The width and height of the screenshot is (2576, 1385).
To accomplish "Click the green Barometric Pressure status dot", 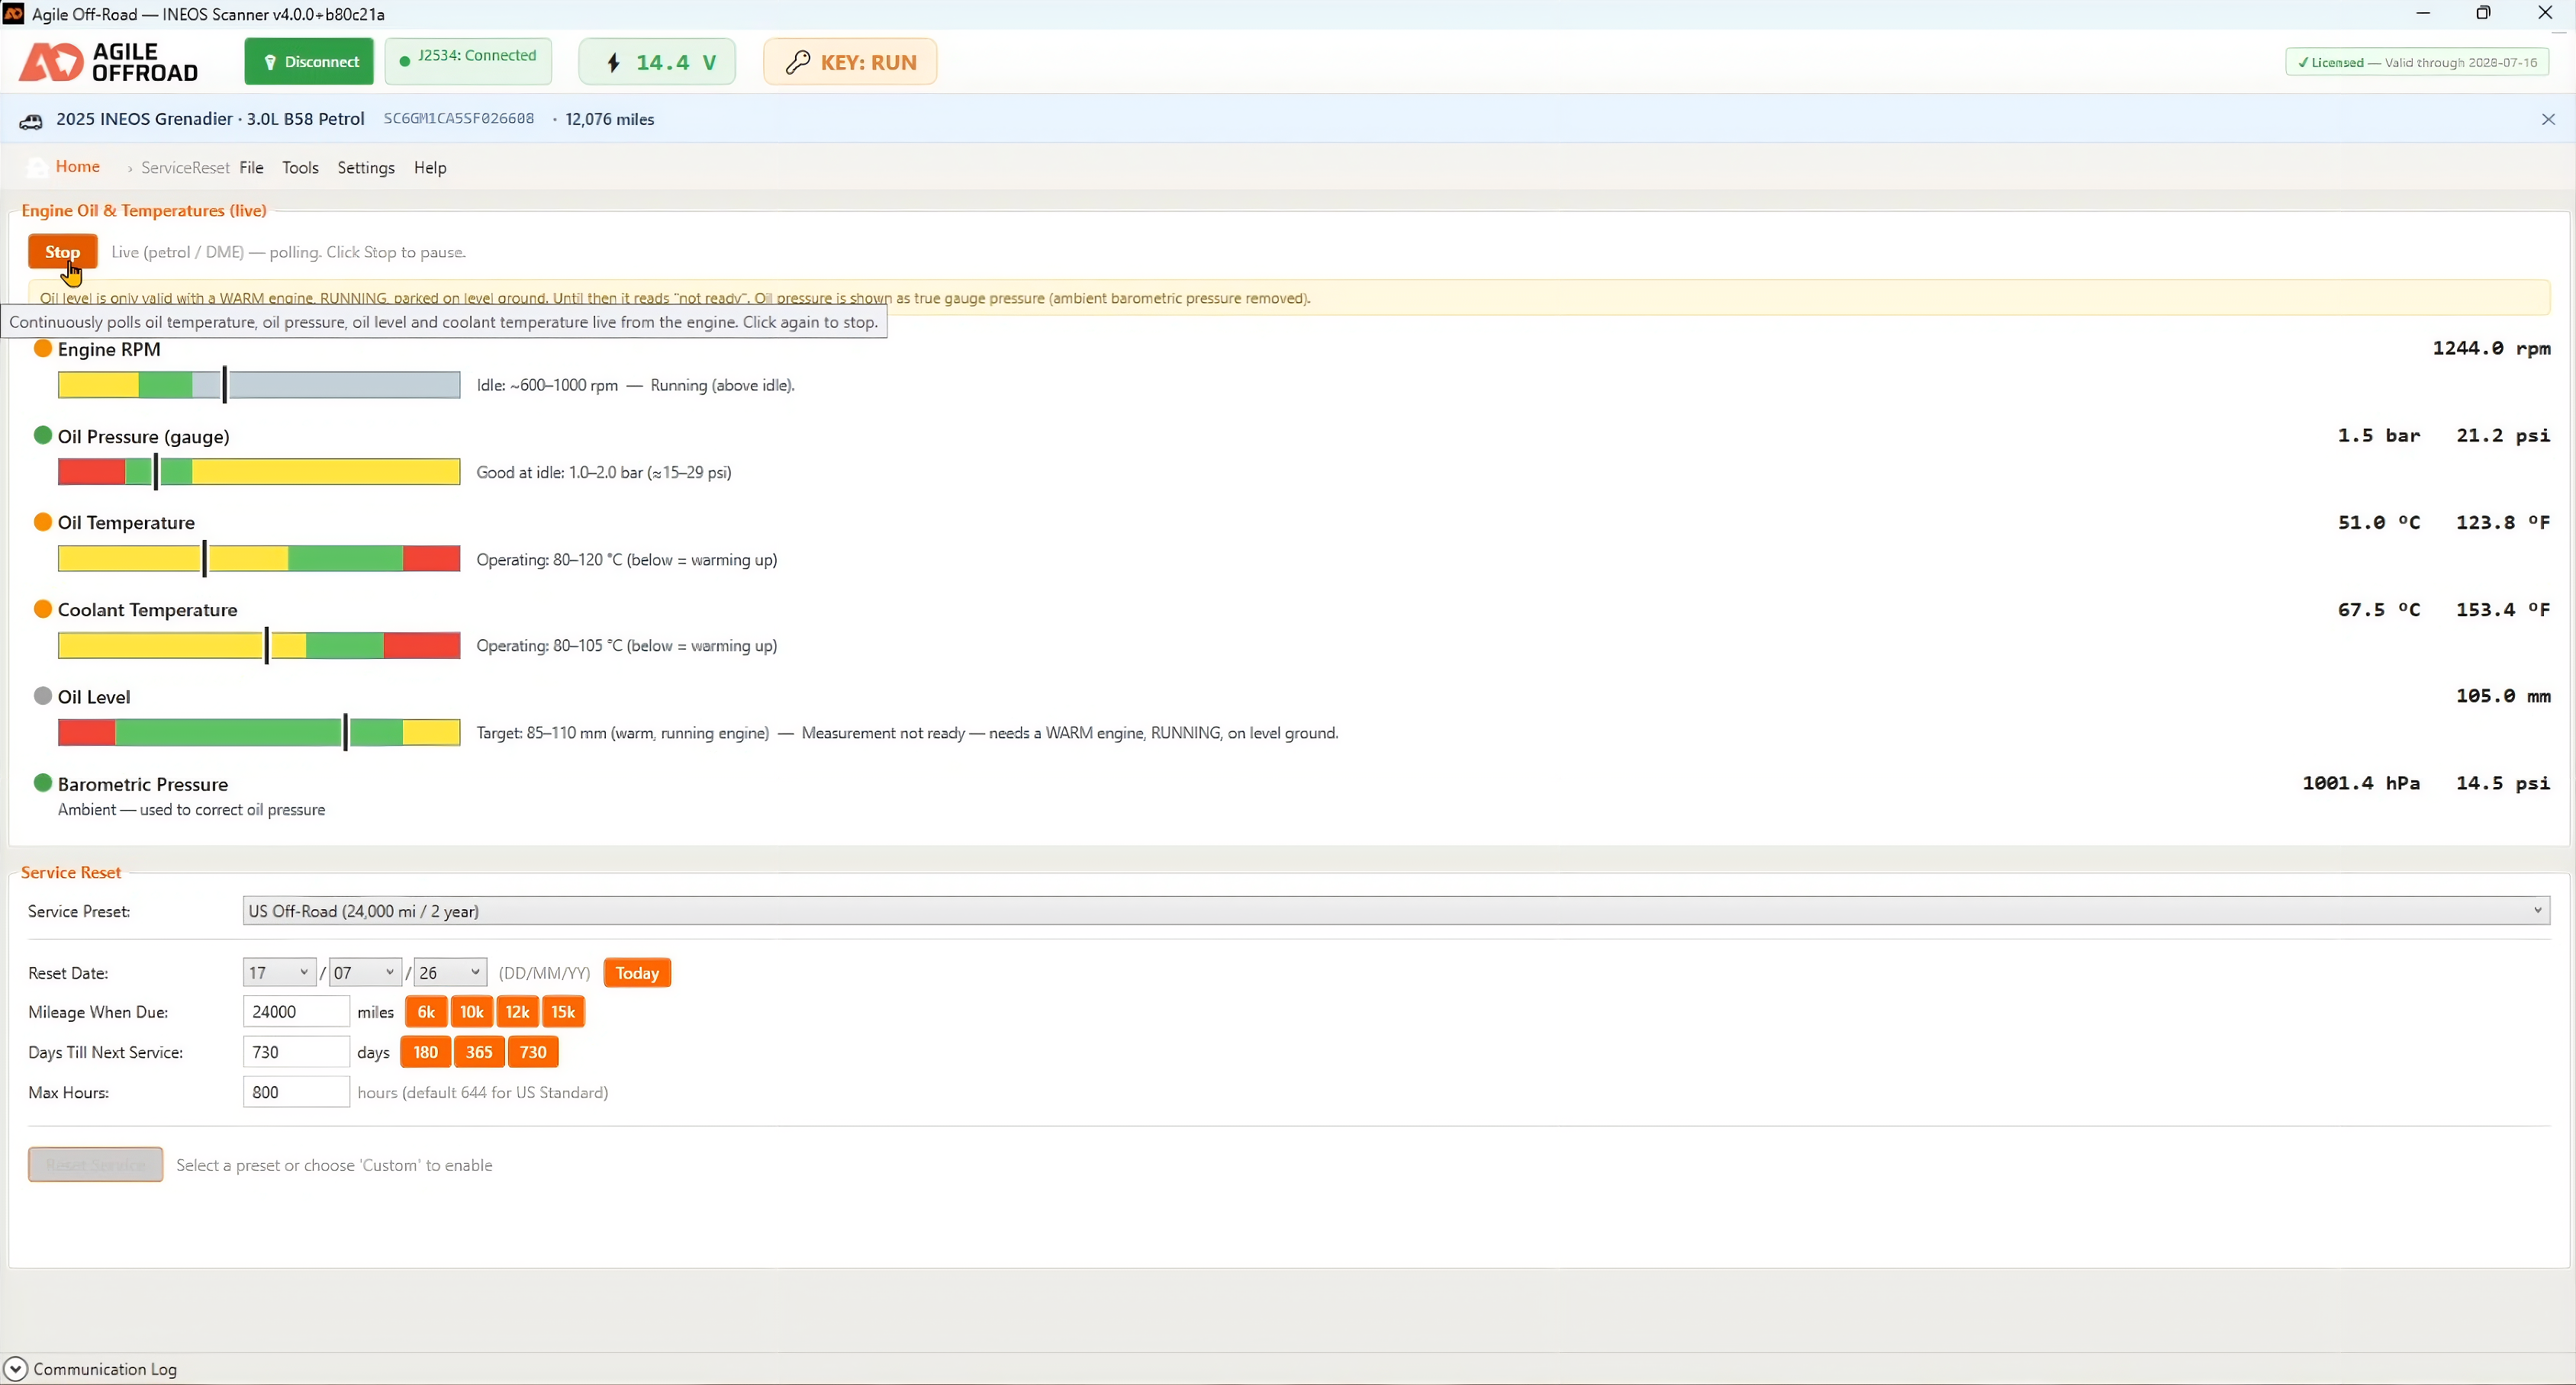I will [43, 782].
